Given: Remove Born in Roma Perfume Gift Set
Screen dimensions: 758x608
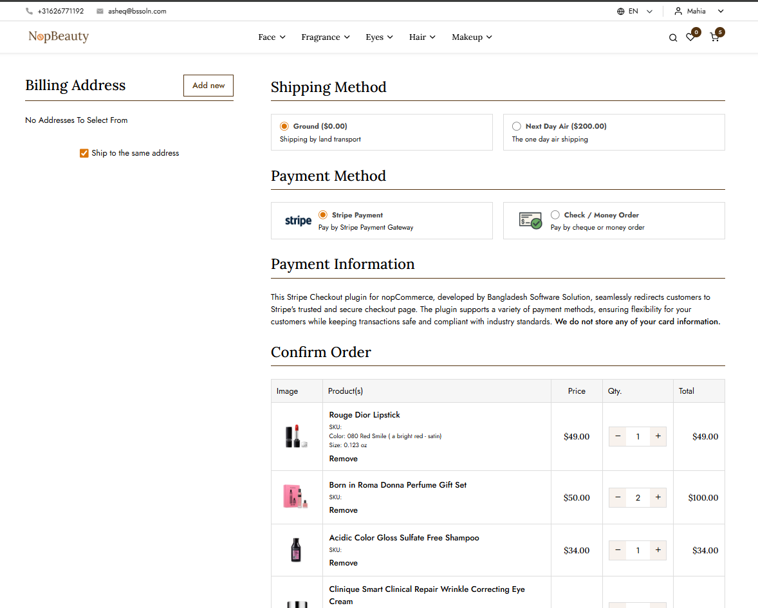Looking at the screenshot, I should point(343,510).
